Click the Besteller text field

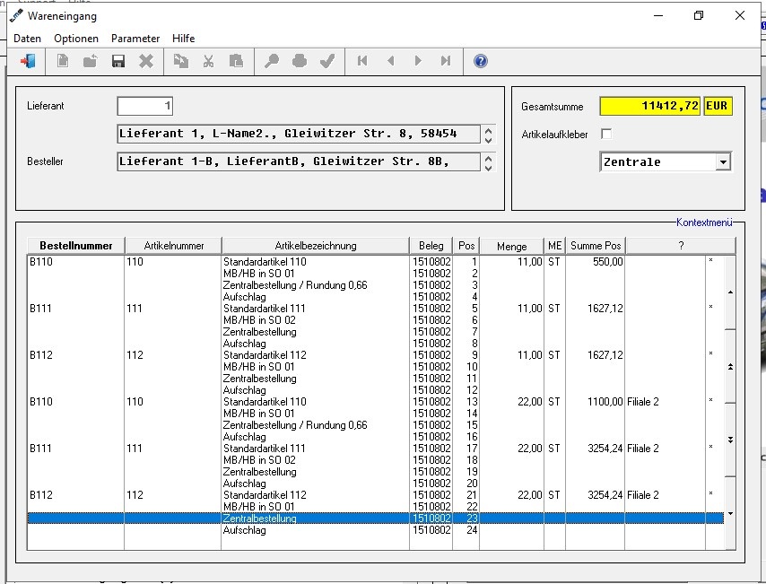(x=299, y=161)
